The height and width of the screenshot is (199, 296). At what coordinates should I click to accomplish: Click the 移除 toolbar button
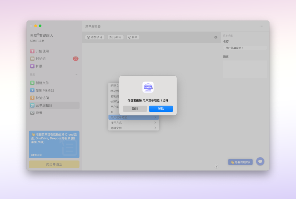coord(133,37)
